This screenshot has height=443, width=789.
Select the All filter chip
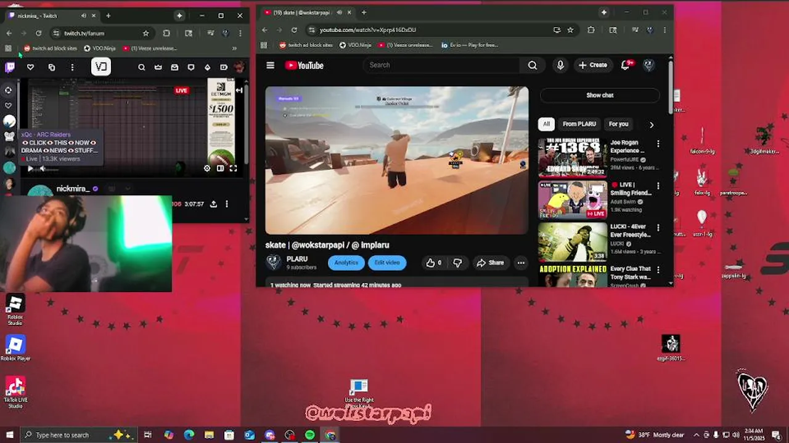click(x=546, y=124)
